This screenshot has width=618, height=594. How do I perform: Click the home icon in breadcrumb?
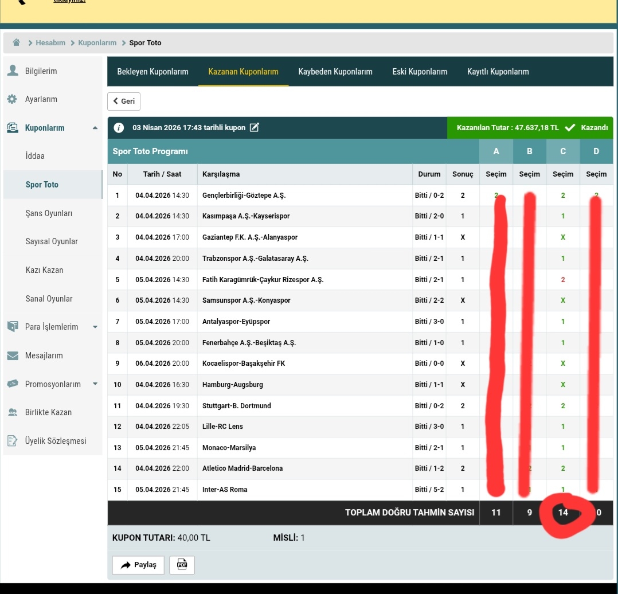(17, 42)
